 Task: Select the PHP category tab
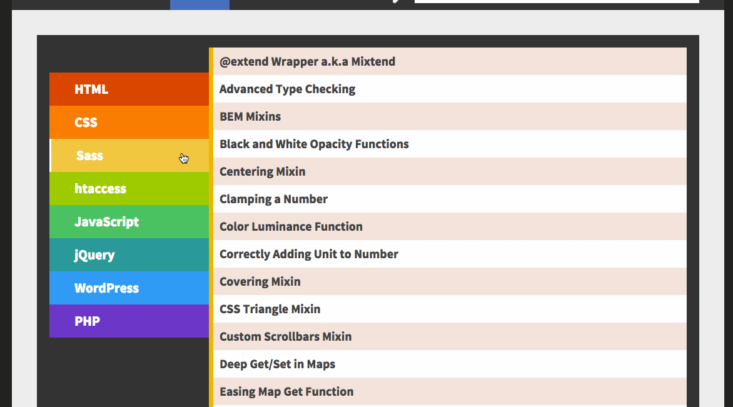(129, 321)
